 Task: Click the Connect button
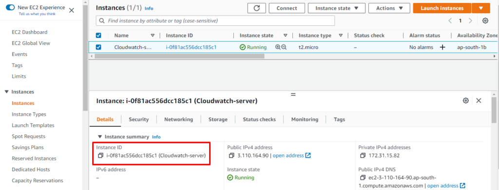[x=287, y=8]
